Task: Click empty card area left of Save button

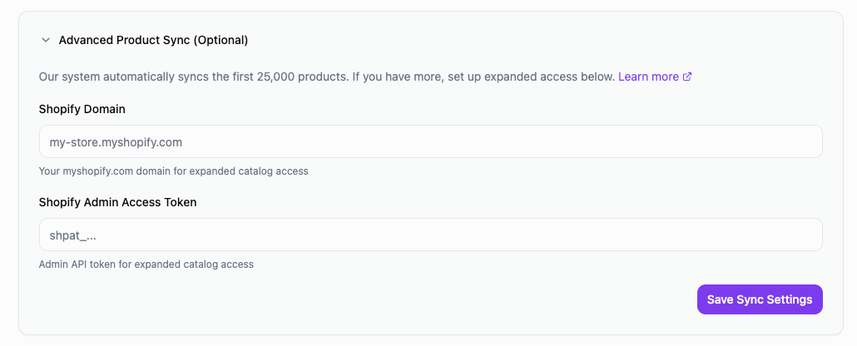Action: (x=416, y=299)
